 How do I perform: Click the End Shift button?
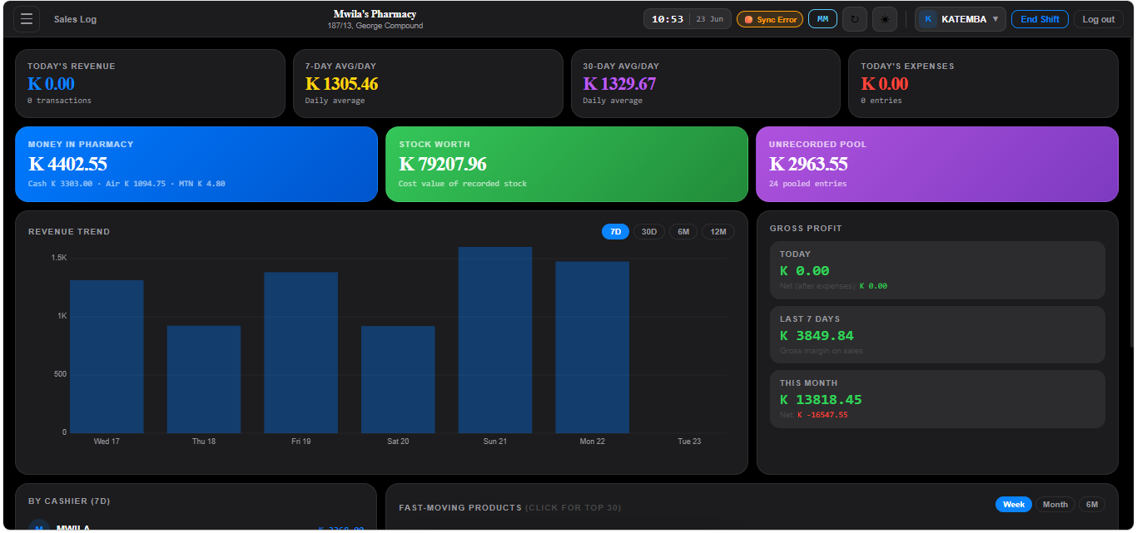1040,19
